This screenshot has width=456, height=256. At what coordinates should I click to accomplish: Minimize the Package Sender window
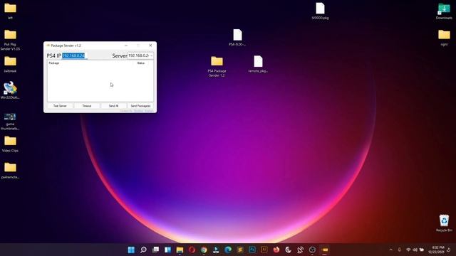pyautogui.click(x=126, y=46)
